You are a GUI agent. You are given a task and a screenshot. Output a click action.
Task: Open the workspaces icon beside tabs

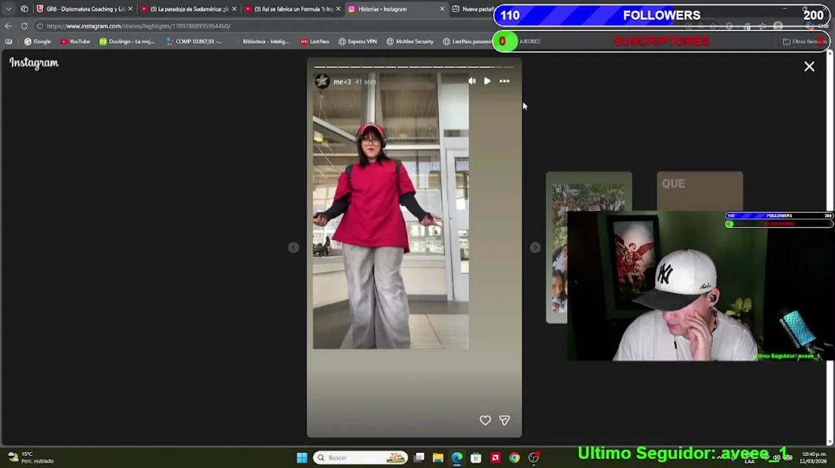[25, 9]
